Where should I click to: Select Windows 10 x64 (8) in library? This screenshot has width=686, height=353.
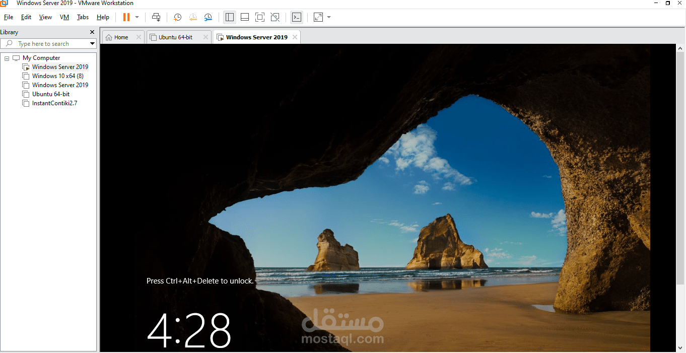click(x=57, y=76)
